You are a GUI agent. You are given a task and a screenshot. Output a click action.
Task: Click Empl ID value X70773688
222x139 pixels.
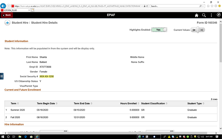coord(45,67)
